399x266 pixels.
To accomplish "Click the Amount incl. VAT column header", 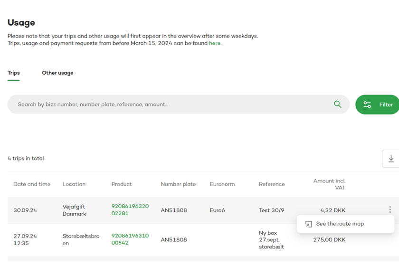I will 329,184.
